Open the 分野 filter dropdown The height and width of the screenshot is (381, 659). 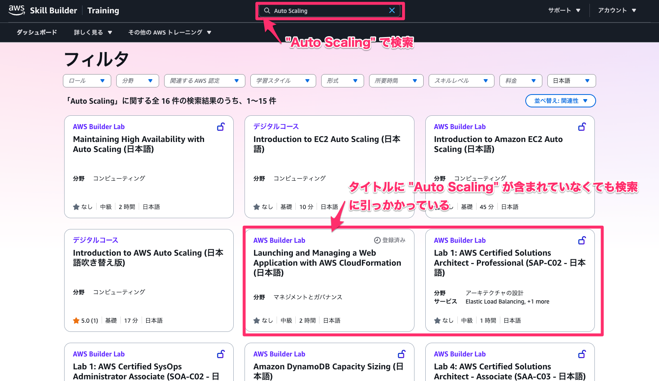(138, 81)
